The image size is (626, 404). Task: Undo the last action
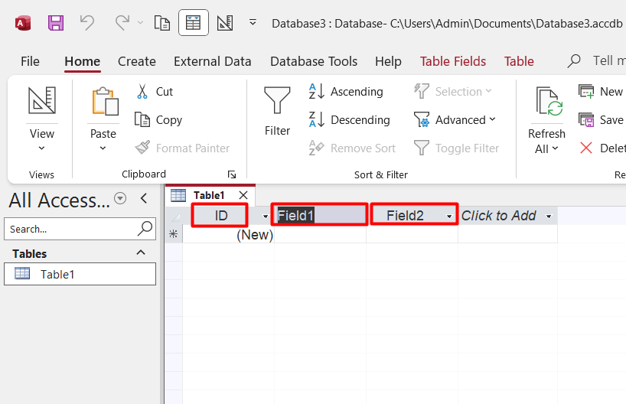(87, 23)
